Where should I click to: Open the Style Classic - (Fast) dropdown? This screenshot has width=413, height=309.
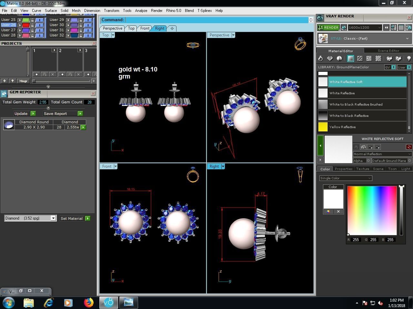[x=365, y=39]
